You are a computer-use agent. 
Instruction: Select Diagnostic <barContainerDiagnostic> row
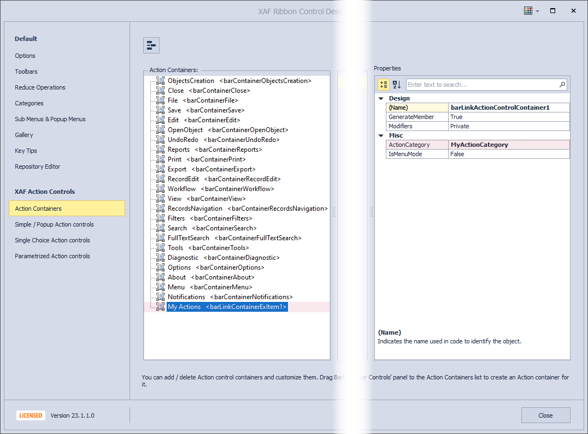(x=224, y=257)
